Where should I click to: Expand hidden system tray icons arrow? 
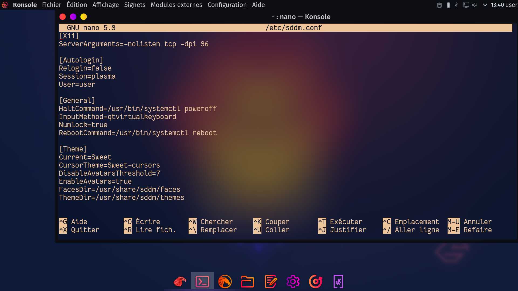(x=485, y=5)
